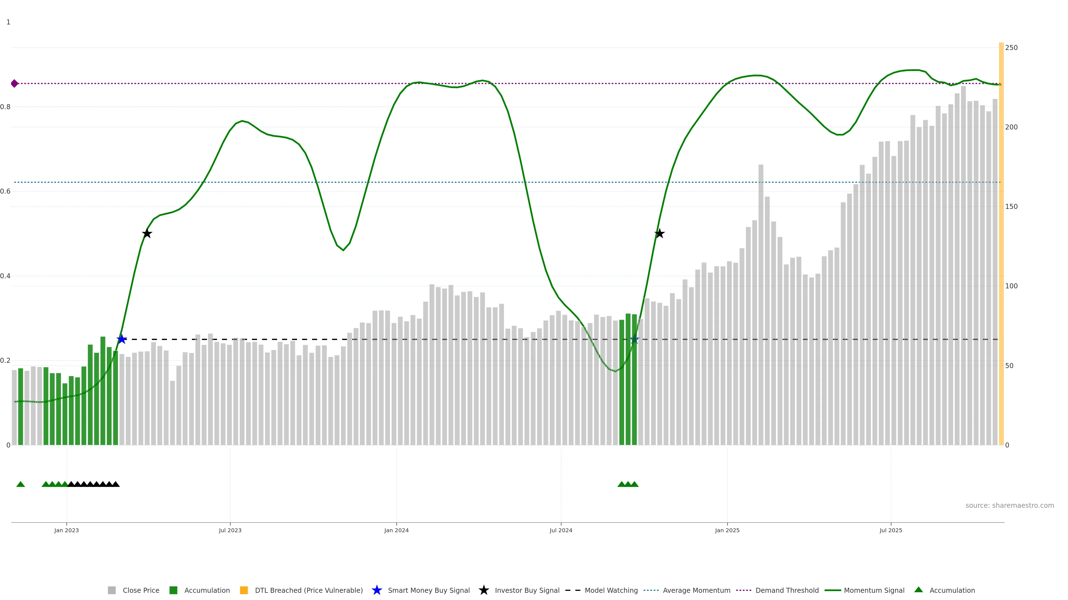The width and height of the screenshot is (1068, 600).
Task: Toggle the Close Price legend entry
Action: (140, 591)
